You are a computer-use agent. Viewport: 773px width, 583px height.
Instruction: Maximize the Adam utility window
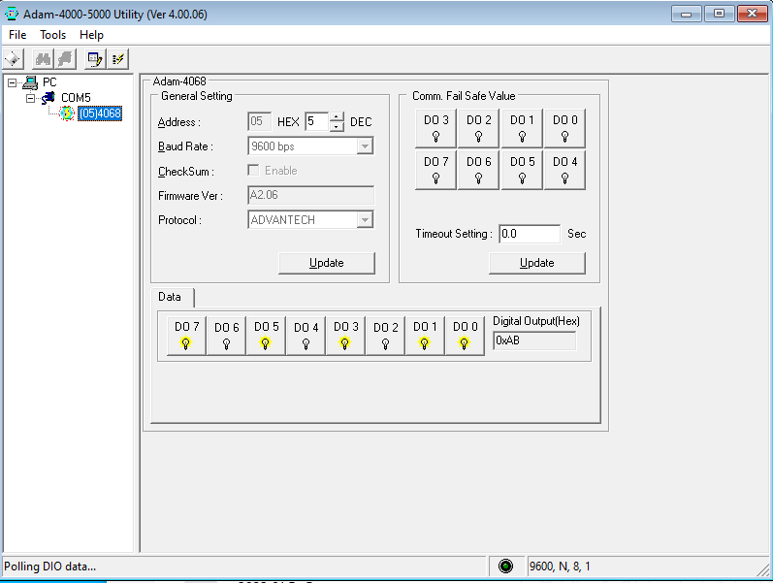[x=719, y=14]
